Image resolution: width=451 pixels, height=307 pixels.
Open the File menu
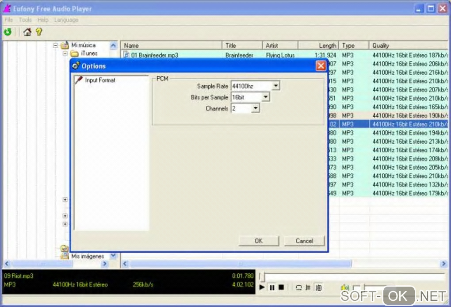pyautogui.click(x=9, y=20)
